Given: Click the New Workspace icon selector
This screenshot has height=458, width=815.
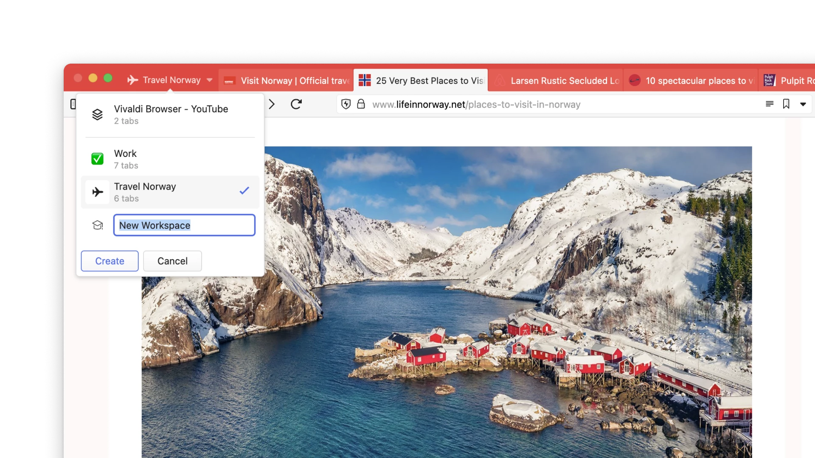Looking at the screenshot, I should pyautogui.click(x=97, y=225).
